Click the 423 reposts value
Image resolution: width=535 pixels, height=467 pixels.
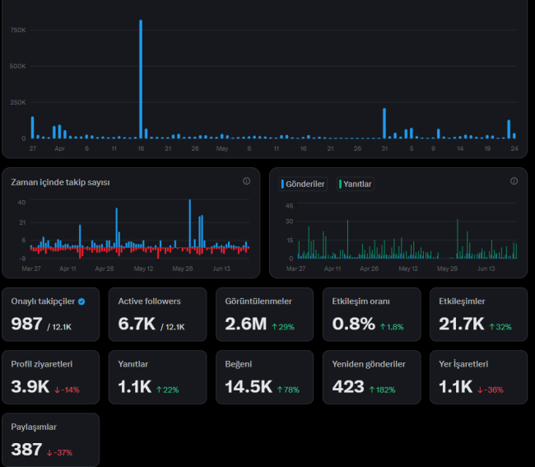point(348,386)
